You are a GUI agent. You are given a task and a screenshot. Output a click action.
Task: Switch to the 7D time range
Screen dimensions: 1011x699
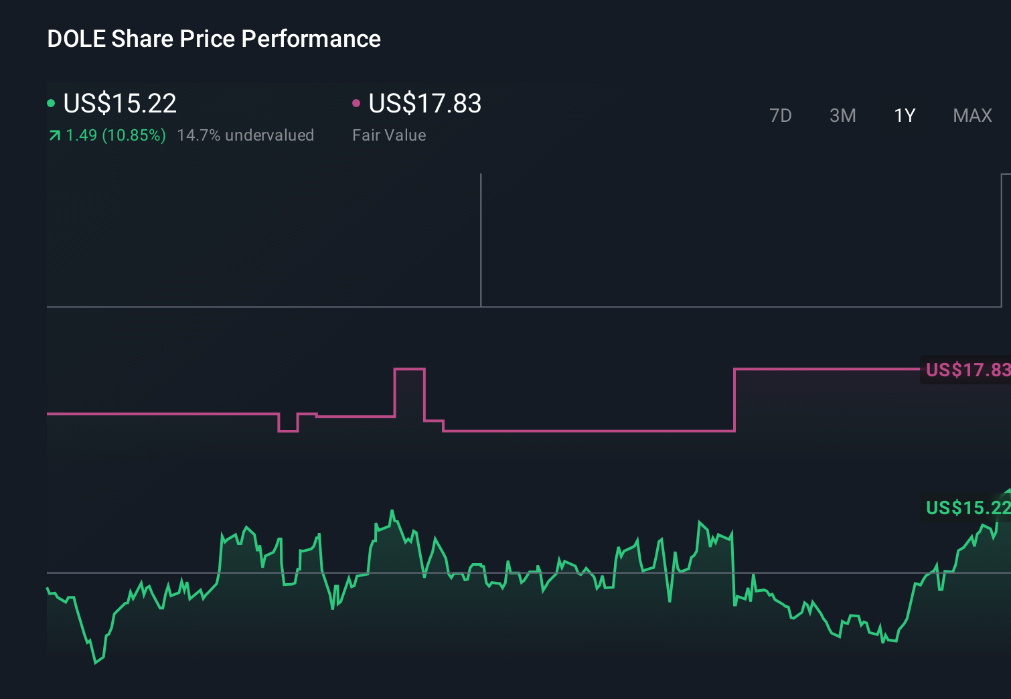coord(781,115)
